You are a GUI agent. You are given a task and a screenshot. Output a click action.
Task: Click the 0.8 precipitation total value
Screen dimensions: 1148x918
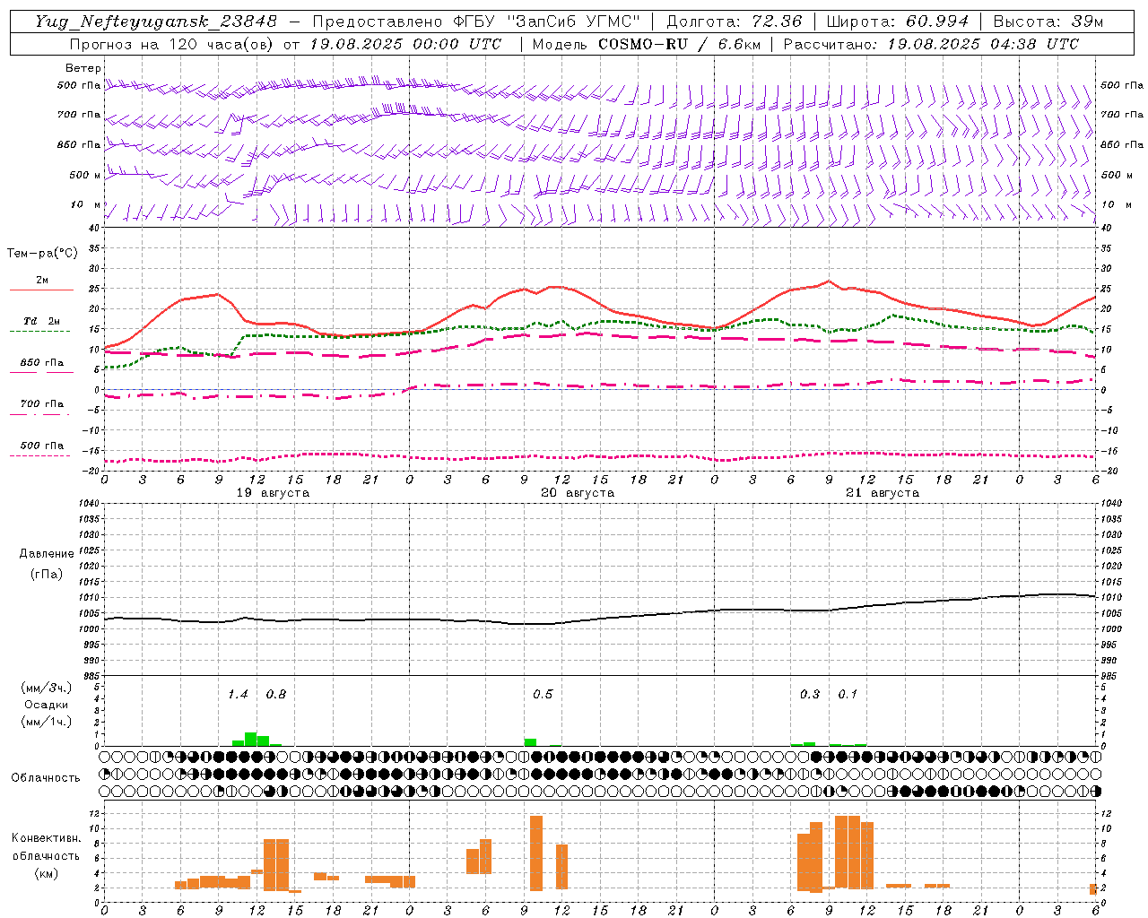[276, 694]
